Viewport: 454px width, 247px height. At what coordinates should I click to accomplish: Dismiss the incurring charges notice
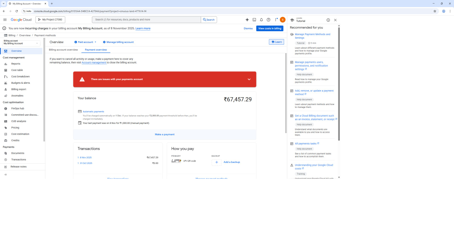point(248,28)
